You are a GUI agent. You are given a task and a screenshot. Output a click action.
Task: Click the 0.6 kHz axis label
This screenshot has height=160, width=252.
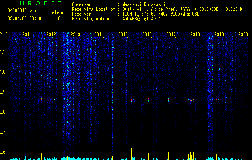3,152
